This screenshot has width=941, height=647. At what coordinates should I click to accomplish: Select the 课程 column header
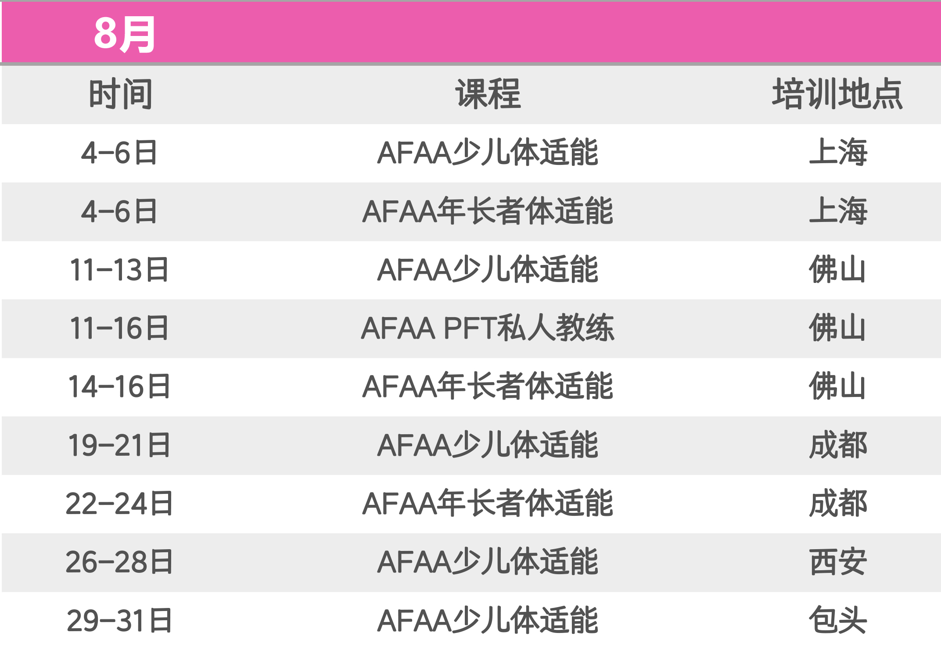(x=488, y=94)
